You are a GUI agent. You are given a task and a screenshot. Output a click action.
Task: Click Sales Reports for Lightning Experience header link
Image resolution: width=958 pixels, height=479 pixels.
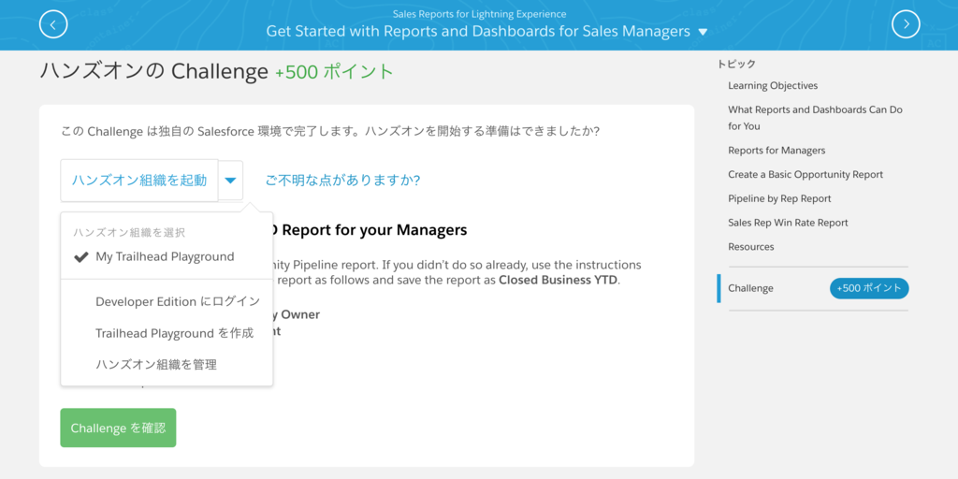click(x=479, y=13)
